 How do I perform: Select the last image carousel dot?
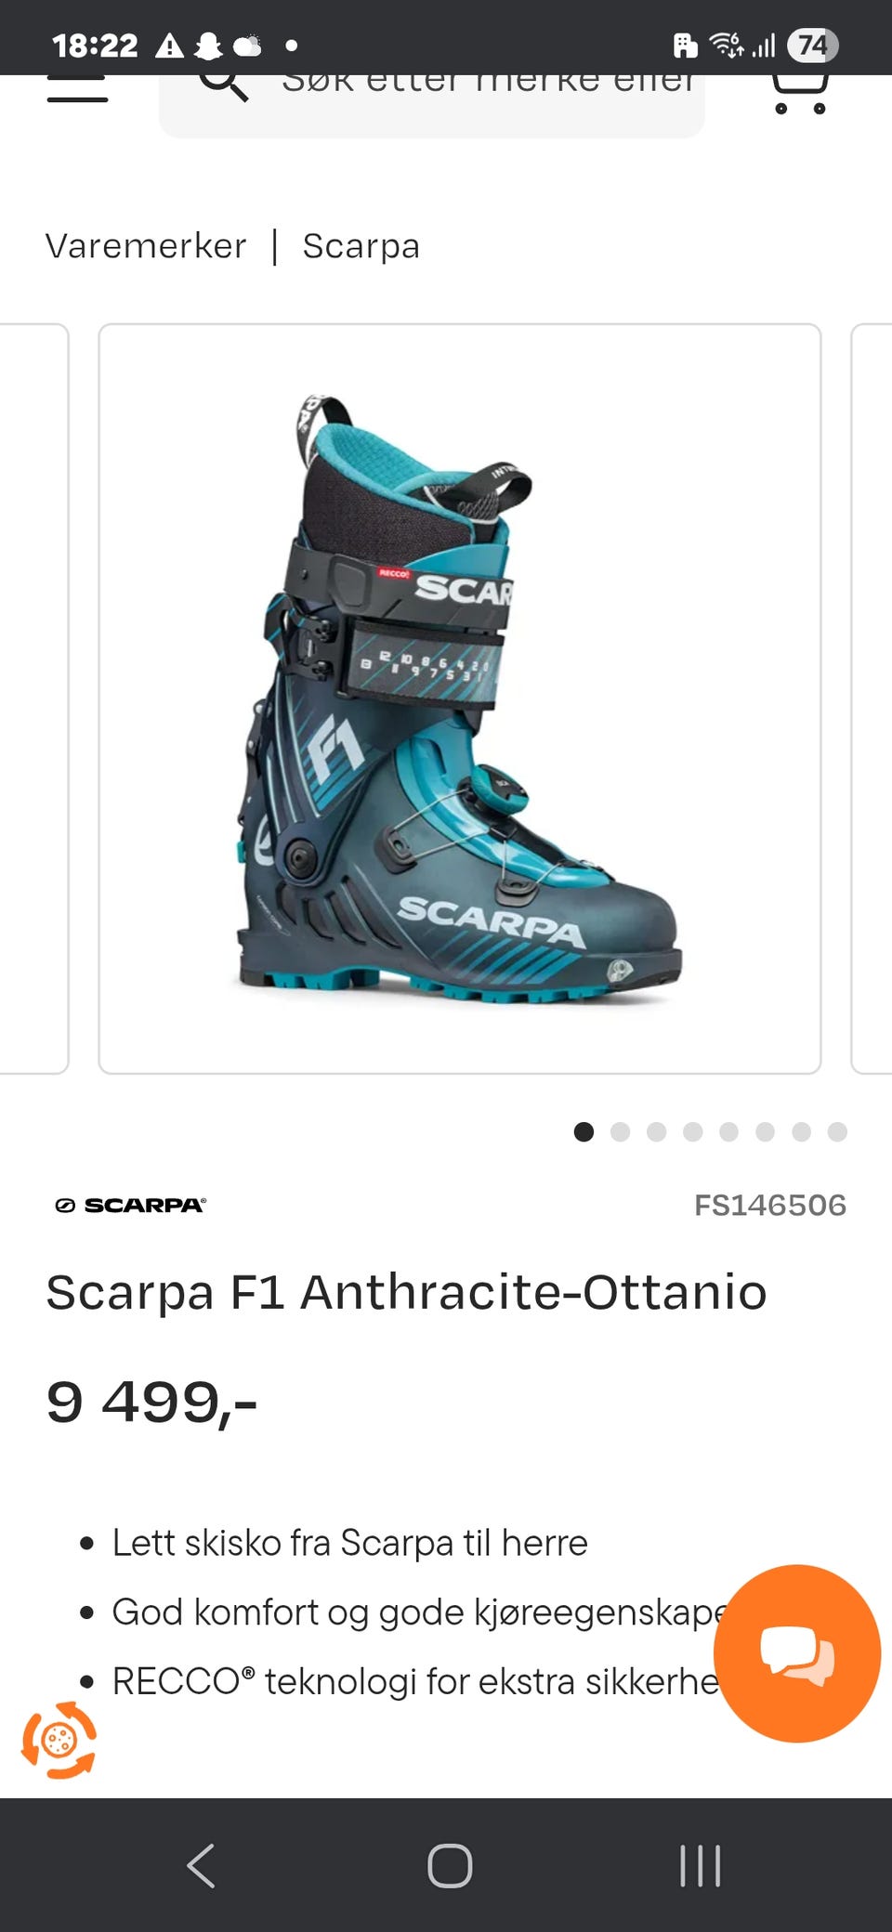(x=837, y=1131)
